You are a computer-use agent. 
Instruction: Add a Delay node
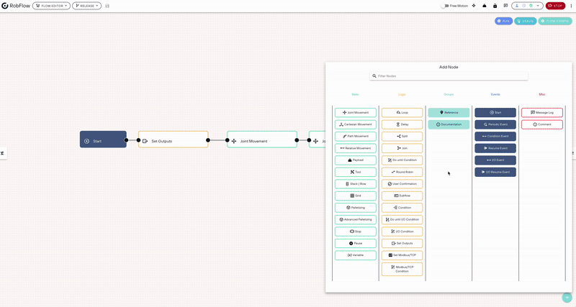(402, 124)
